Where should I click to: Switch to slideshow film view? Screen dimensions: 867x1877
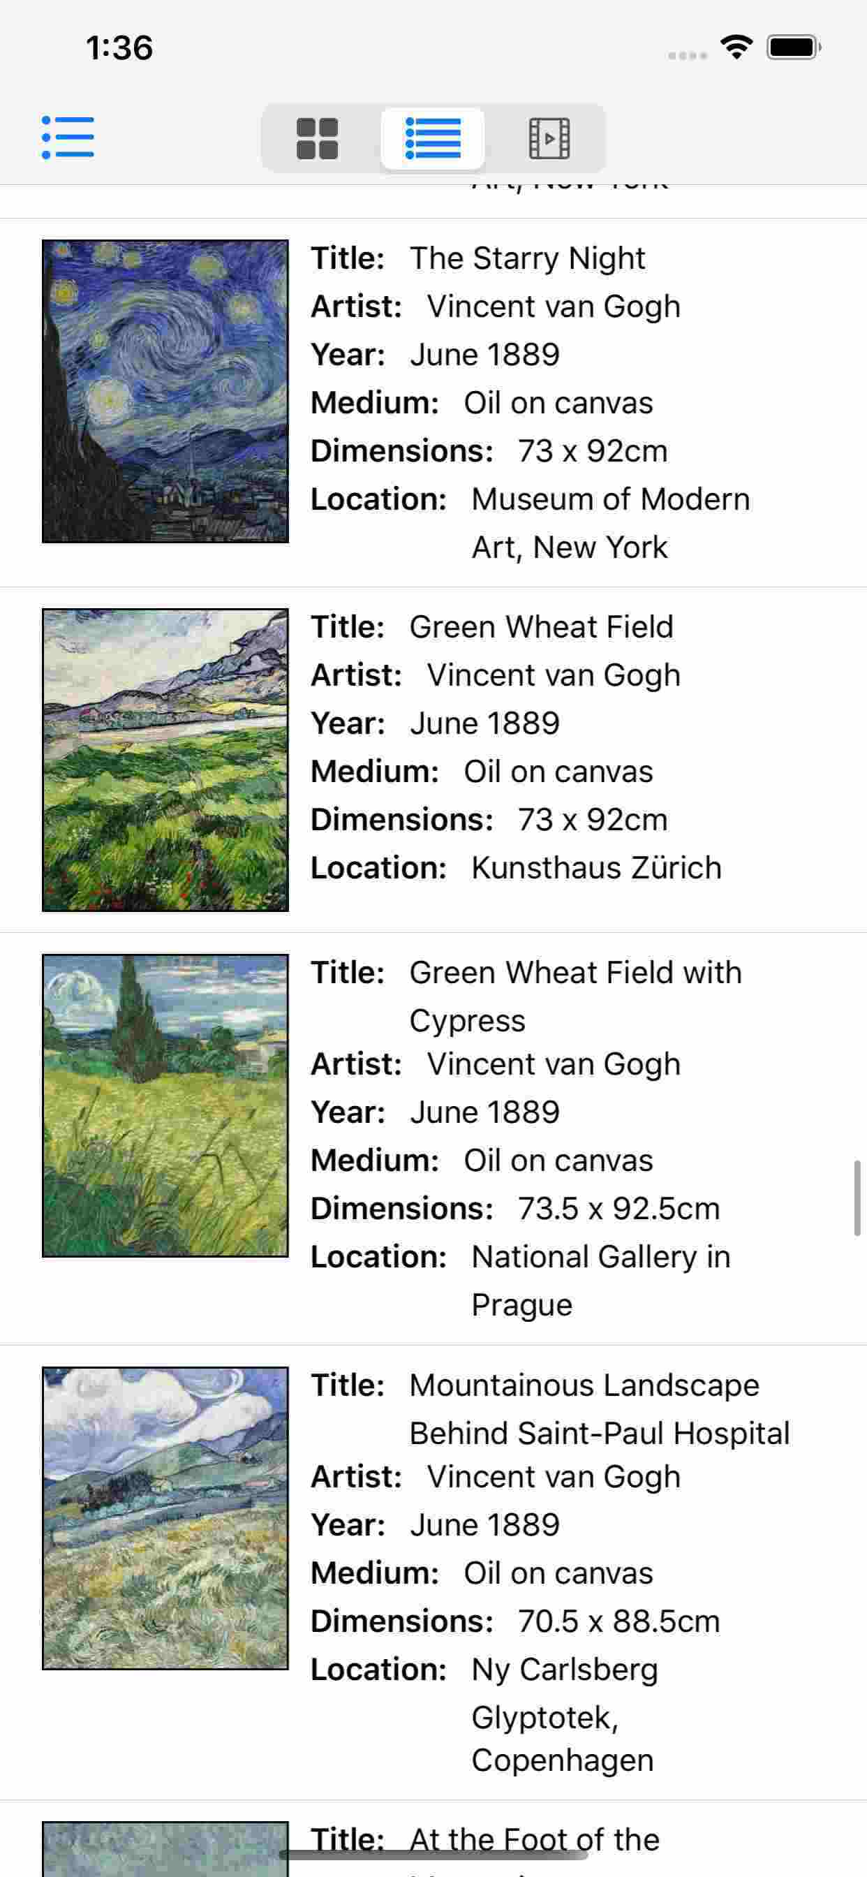coord(549,138)
